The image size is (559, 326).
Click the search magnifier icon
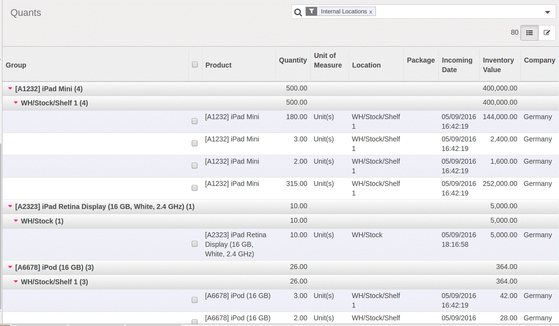pyautogui.click(x=298, y=12)
